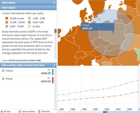This screenshot has width=140, height=113.
Task: Click the List of countries link
Action: pyautogui.click(x=28, y=112)
